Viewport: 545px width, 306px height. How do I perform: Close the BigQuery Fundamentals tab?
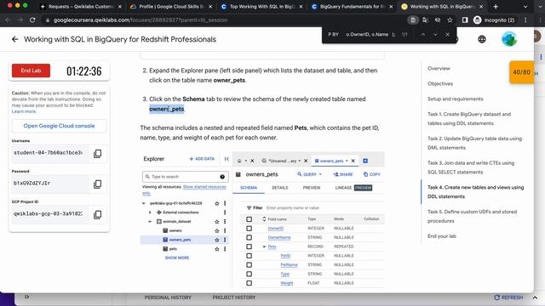tap(391, 7)
